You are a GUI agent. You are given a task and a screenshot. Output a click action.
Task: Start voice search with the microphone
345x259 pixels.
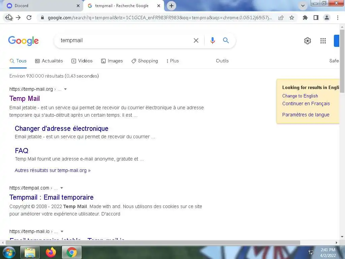pos(213,40)
